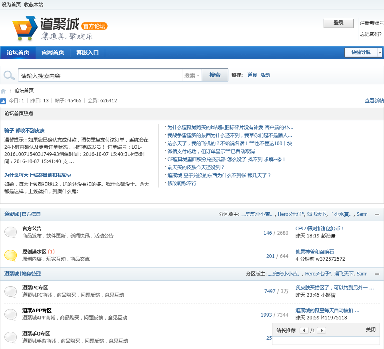Open post about lol战队图标碎片没有补发
This screenshot has height=349, width=384.
click(230, 128)
